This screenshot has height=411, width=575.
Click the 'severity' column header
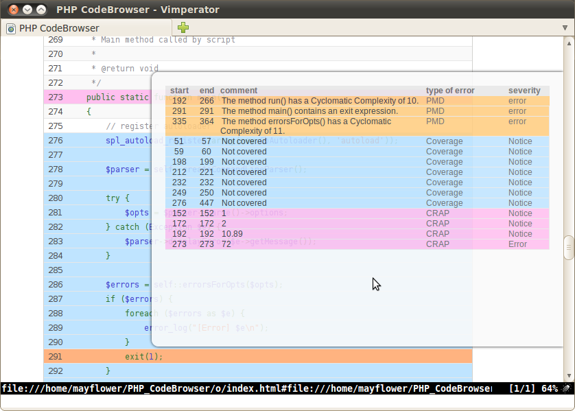click(524, 90)
